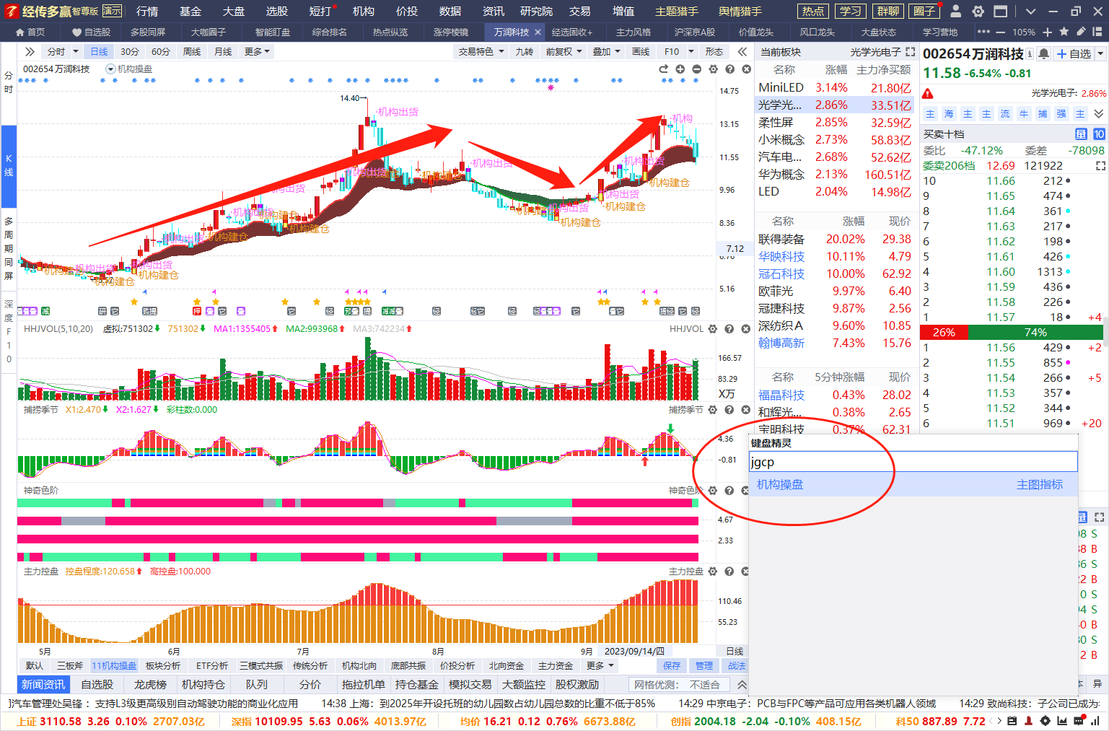Click the alert bell next to 万润科技
1109x731 pixels.
coord(1043,54)
